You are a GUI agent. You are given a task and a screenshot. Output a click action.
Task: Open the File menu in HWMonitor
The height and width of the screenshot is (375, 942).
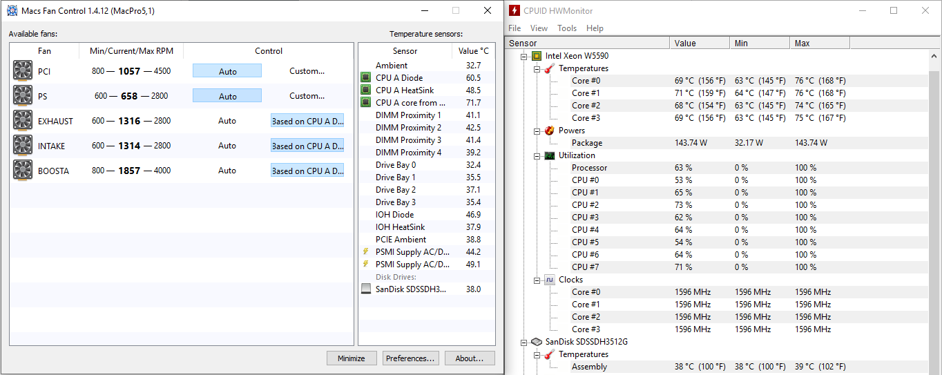[x=515, y=28]
